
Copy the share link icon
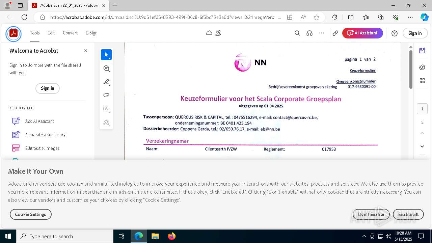[x=335, y=33]
